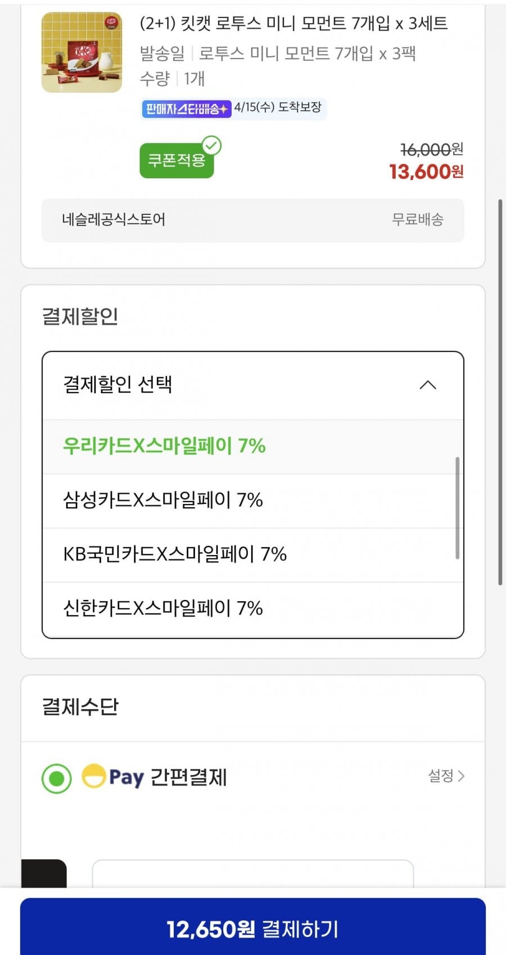
Task: Click the page scrollbar on right edge
Action: click(x=500, y=392)
